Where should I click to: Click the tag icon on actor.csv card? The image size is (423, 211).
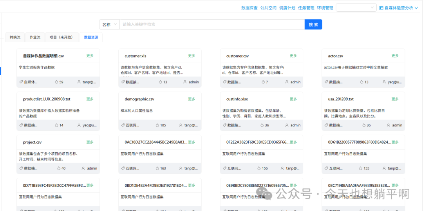(326, 82)
